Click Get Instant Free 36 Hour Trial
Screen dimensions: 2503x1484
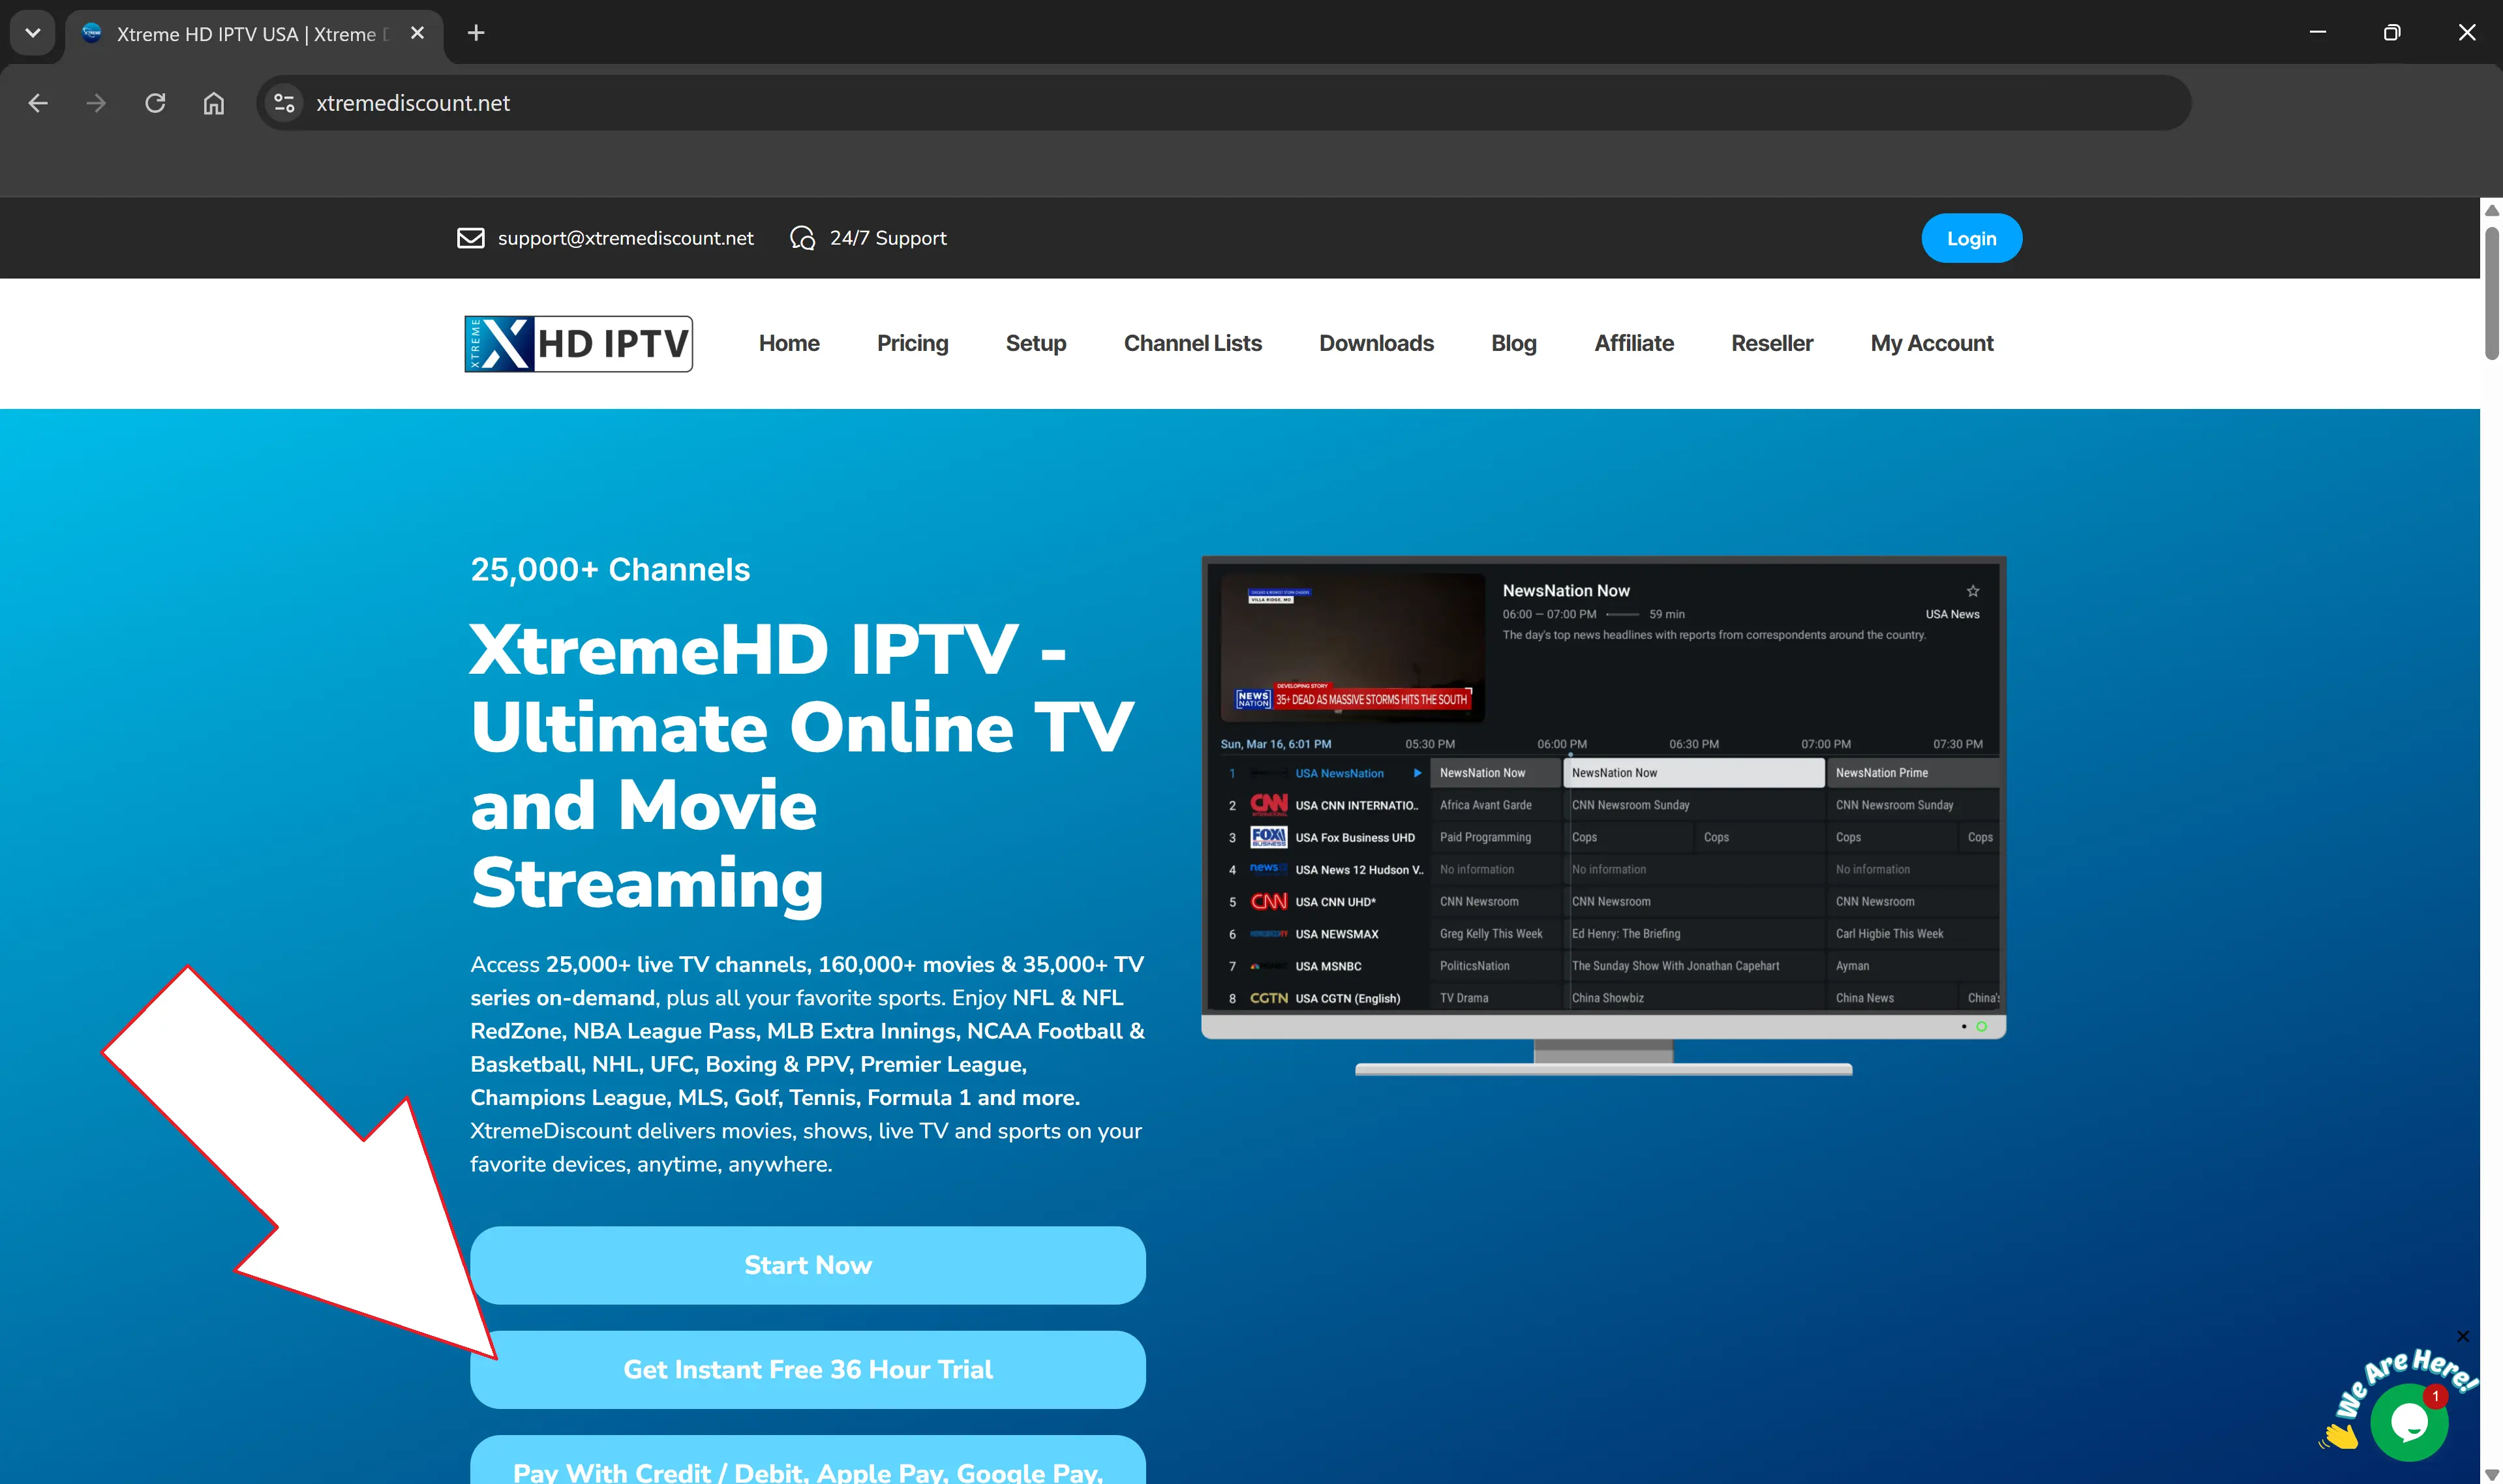pyautogui.click(x=807, y=1369)
